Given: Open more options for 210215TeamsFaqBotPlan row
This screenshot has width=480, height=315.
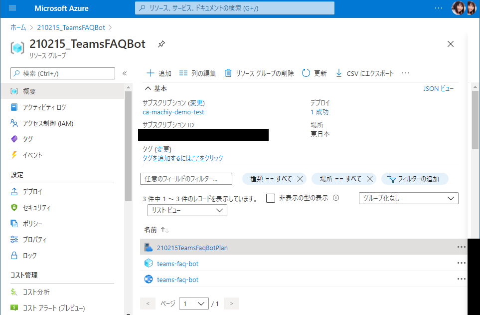Looking at the screenshot, I should [x=462, y=247].
